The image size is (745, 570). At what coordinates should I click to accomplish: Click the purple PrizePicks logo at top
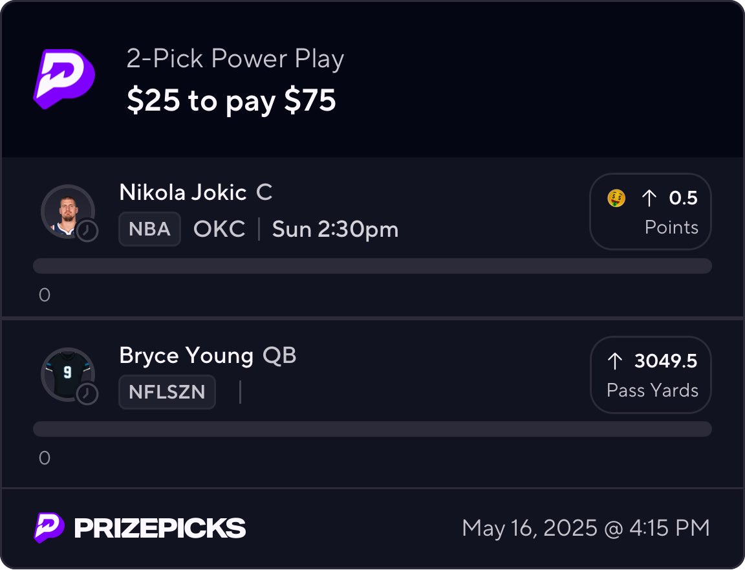pos(64,78)
